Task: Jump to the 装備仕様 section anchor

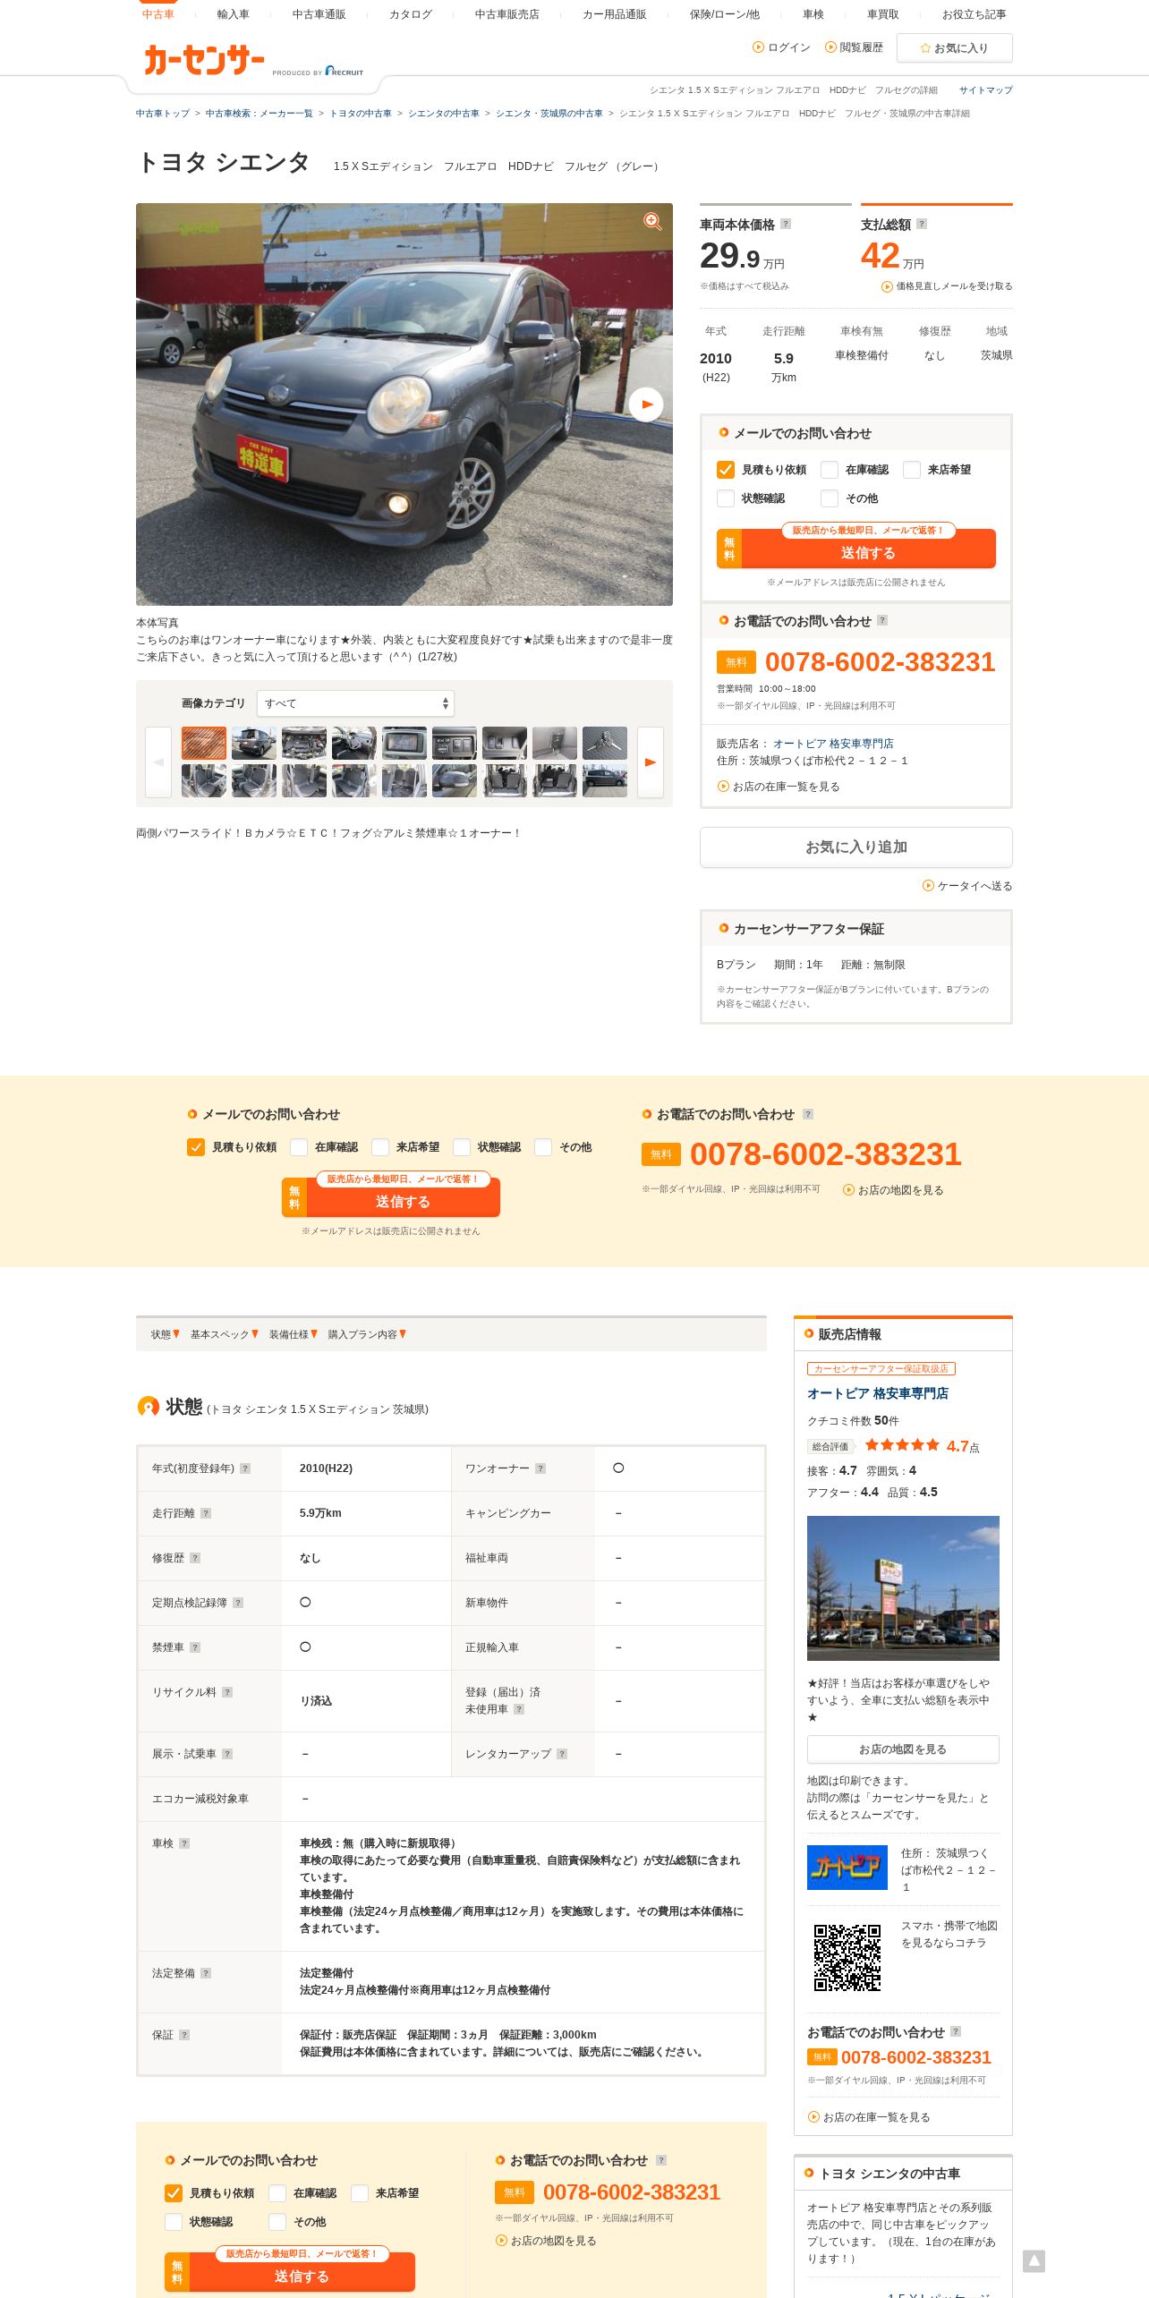Action: [293, 1334]
